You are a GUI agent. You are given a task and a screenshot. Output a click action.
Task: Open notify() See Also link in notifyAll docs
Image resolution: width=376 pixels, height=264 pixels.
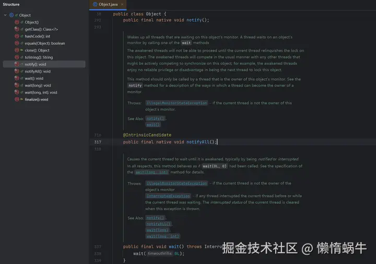[156, 118]
